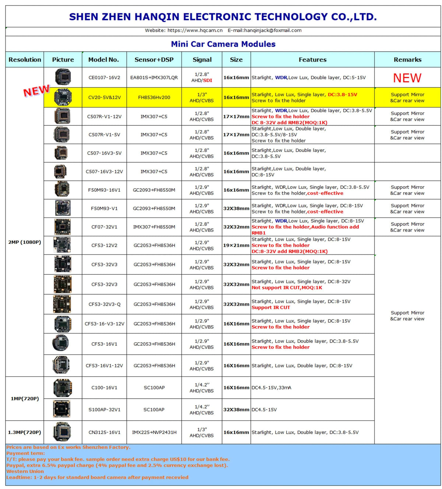The width and height of the screenshot is (442, 489).
Task: Click the CF53-16-V3-12V module picture
Action: 63,324
